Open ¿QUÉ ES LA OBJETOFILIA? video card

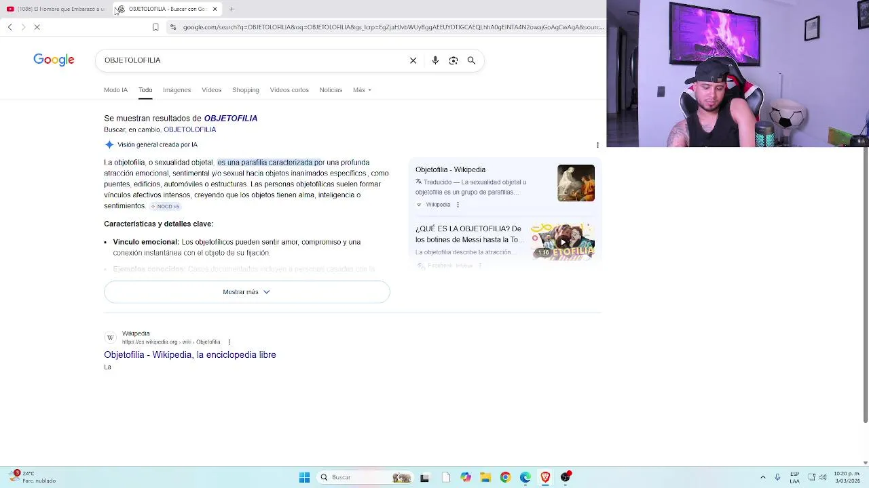[x=468, y=235]
